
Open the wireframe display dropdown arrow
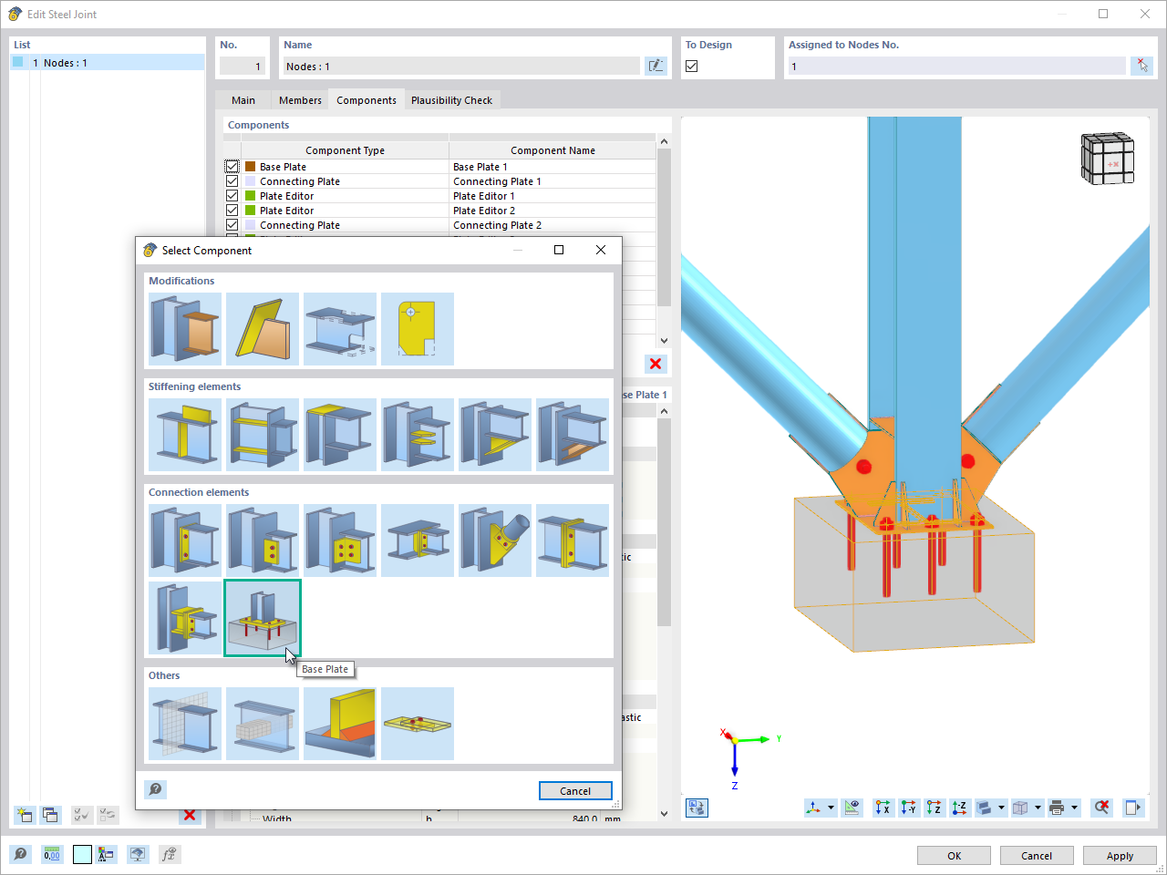[1037, 808]
